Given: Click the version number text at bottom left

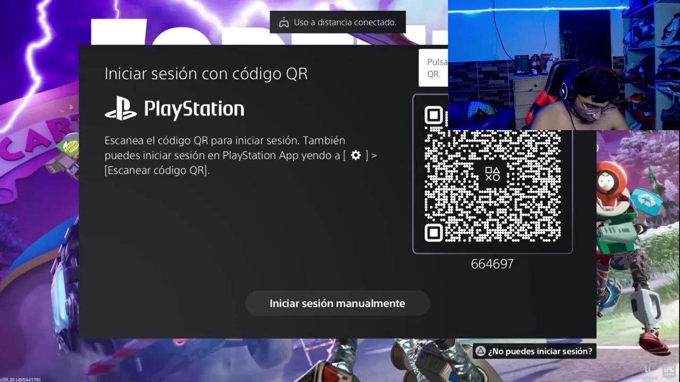Looking at the screenshot, I should tap(20, 379).
